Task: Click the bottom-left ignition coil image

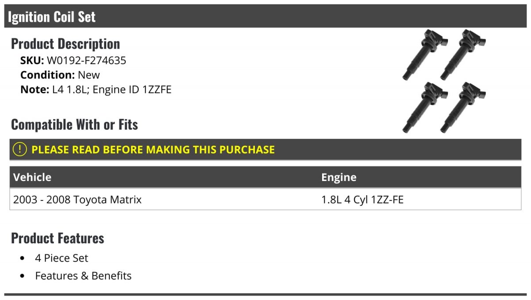Action: [x=425, y=107]
